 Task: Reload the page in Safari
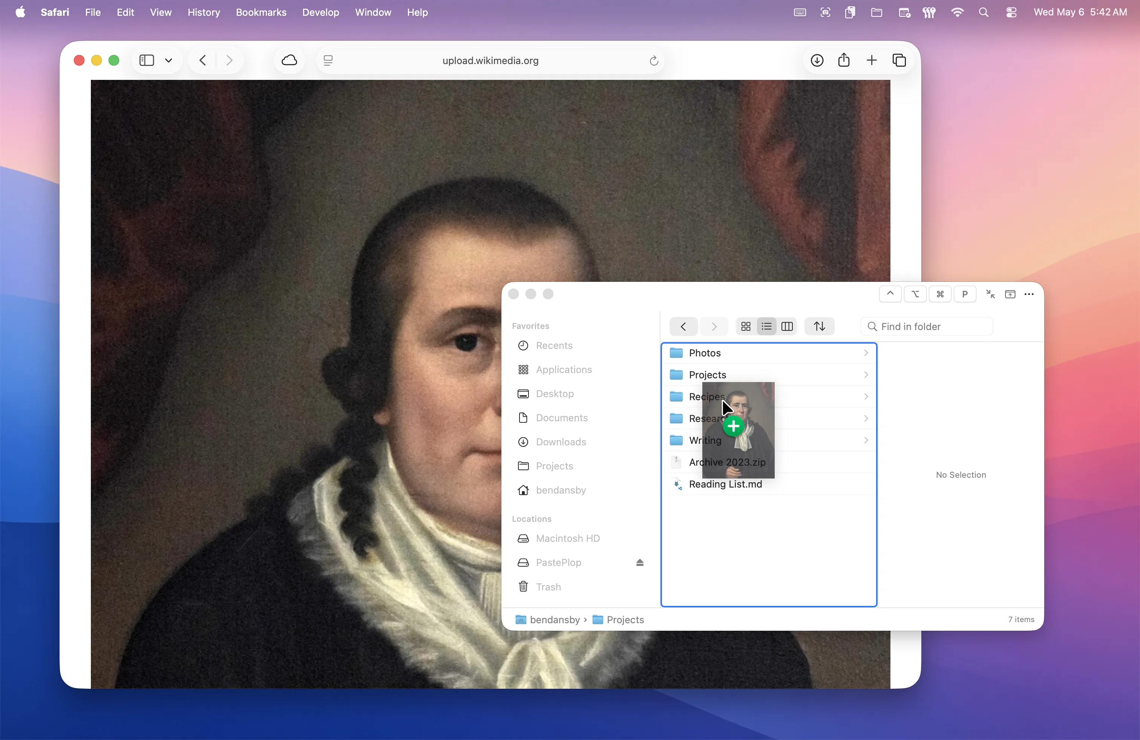coord(654,60)
